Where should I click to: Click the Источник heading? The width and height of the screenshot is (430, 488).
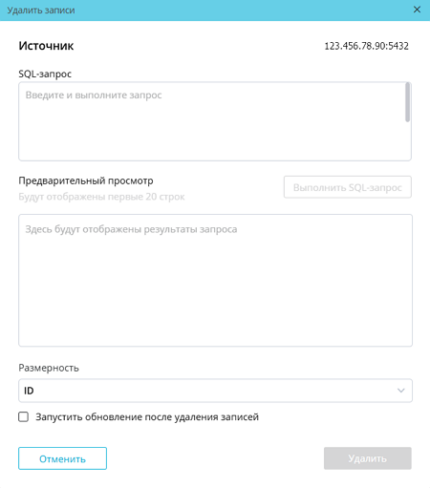[46, 46]
